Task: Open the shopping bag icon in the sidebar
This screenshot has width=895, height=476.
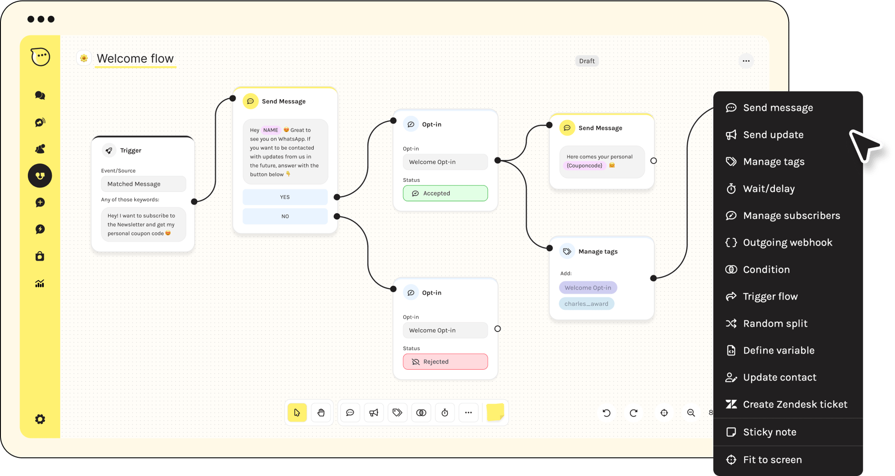Action: tap(40, 256)
